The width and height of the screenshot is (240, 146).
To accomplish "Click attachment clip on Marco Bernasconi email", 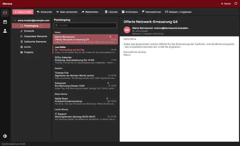I will pos(110,36).
